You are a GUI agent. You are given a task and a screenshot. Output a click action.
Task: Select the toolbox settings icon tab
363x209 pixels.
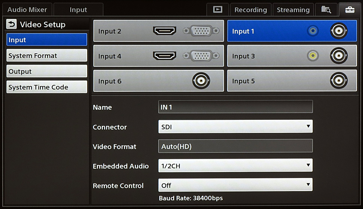click(x=350, y=10)
